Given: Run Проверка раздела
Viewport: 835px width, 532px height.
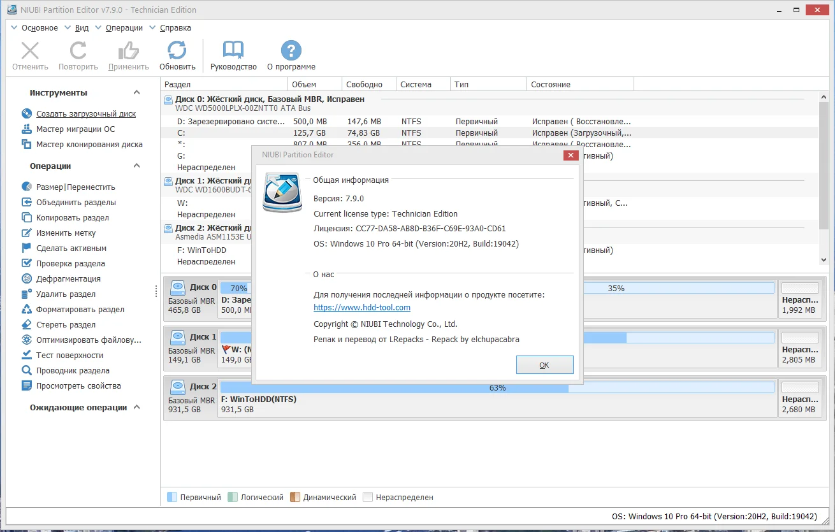Looking at the screenshot, I should [71, 264].
